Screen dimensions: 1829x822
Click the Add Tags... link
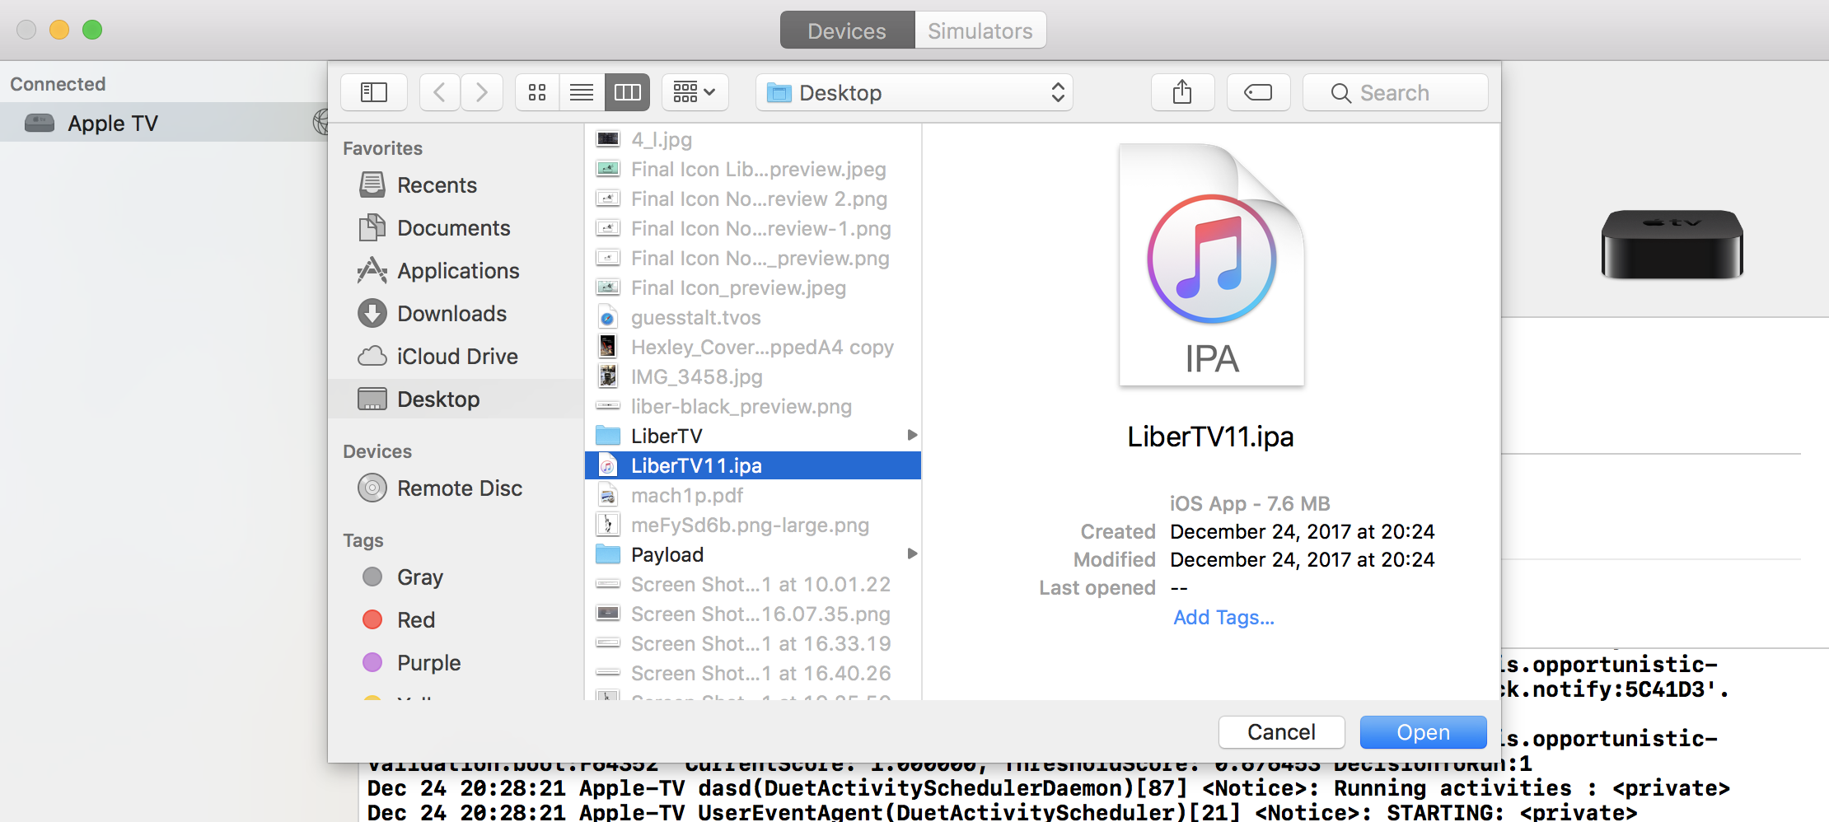click(1223, 617)
